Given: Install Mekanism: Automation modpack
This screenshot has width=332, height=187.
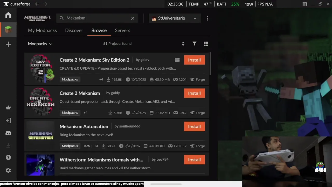Looking at the screenshot, I should coord(194,126).
